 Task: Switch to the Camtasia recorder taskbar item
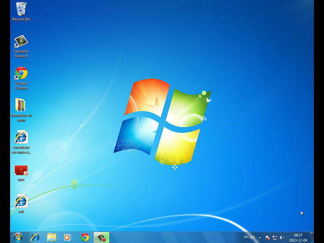tap(101, 237)
